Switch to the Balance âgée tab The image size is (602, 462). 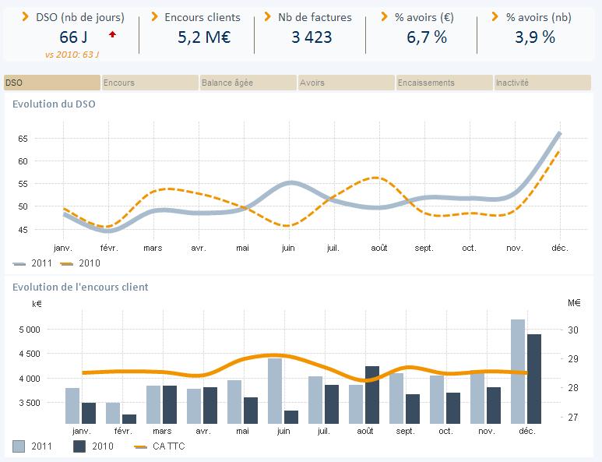click(248, 83)
